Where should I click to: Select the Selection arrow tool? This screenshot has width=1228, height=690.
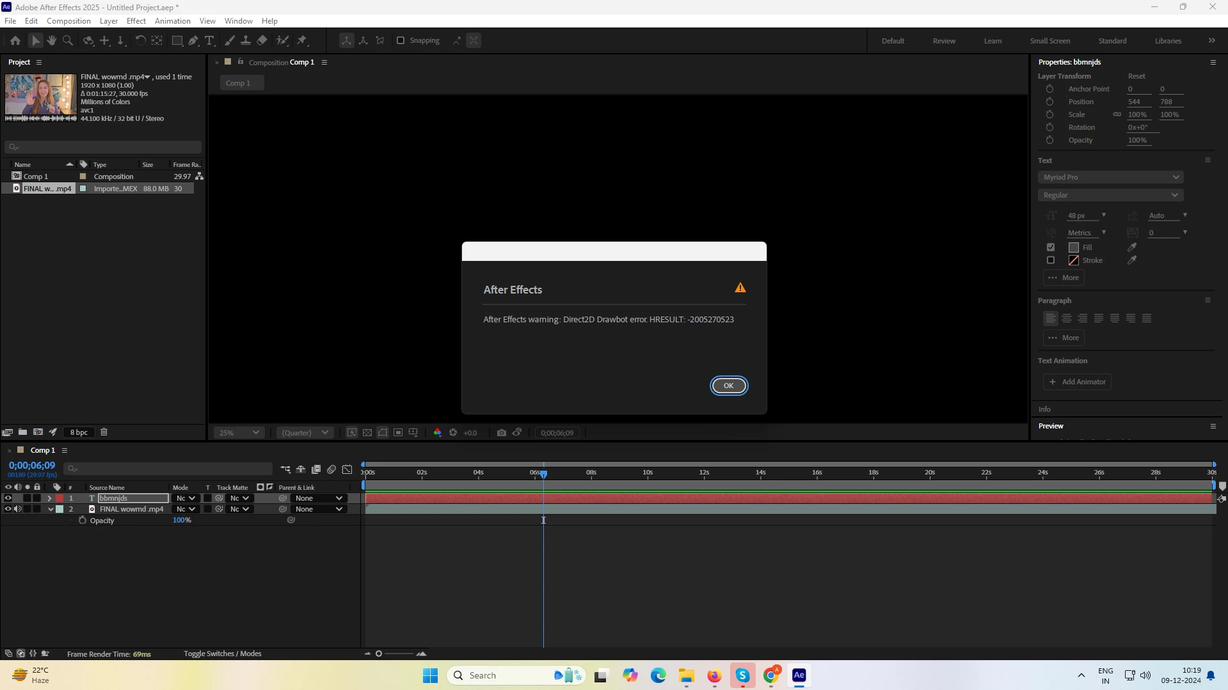coord(35,40)
